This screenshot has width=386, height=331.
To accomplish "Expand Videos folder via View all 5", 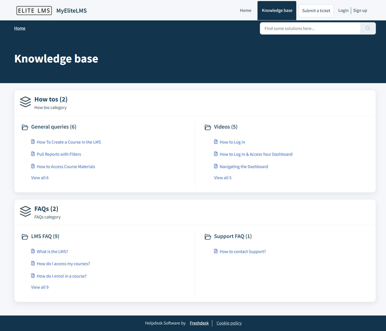I will tap(223, 178).
